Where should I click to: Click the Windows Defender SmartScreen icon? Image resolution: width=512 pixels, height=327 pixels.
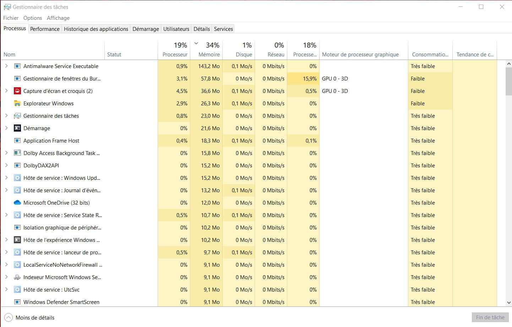[17, 302]
